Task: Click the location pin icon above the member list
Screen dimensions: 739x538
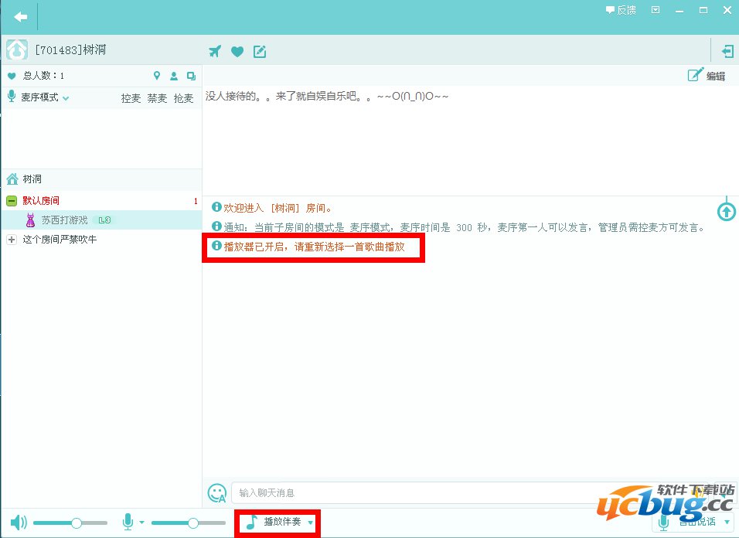Action: pos(156,76)
